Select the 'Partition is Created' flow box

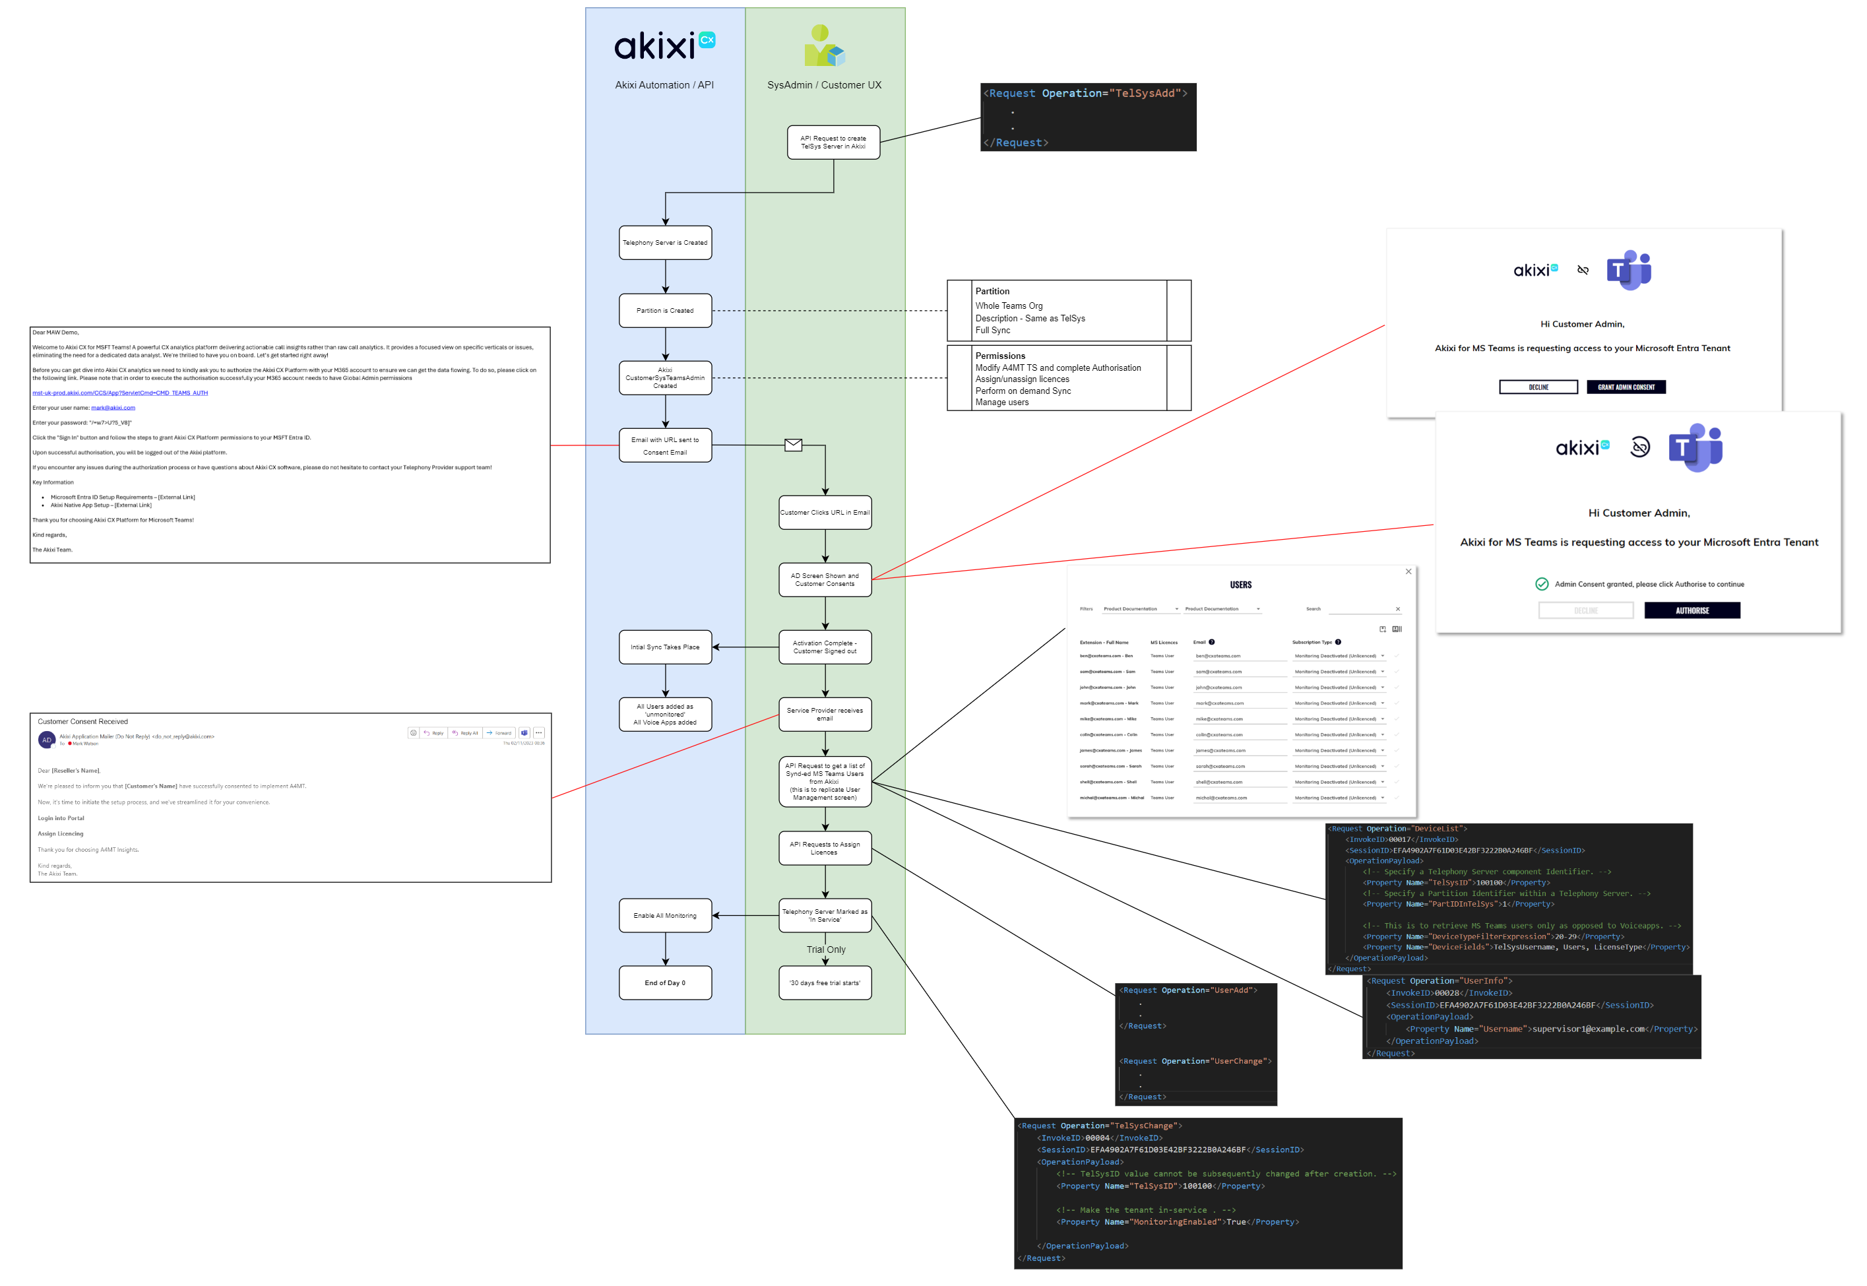[665, 310]
